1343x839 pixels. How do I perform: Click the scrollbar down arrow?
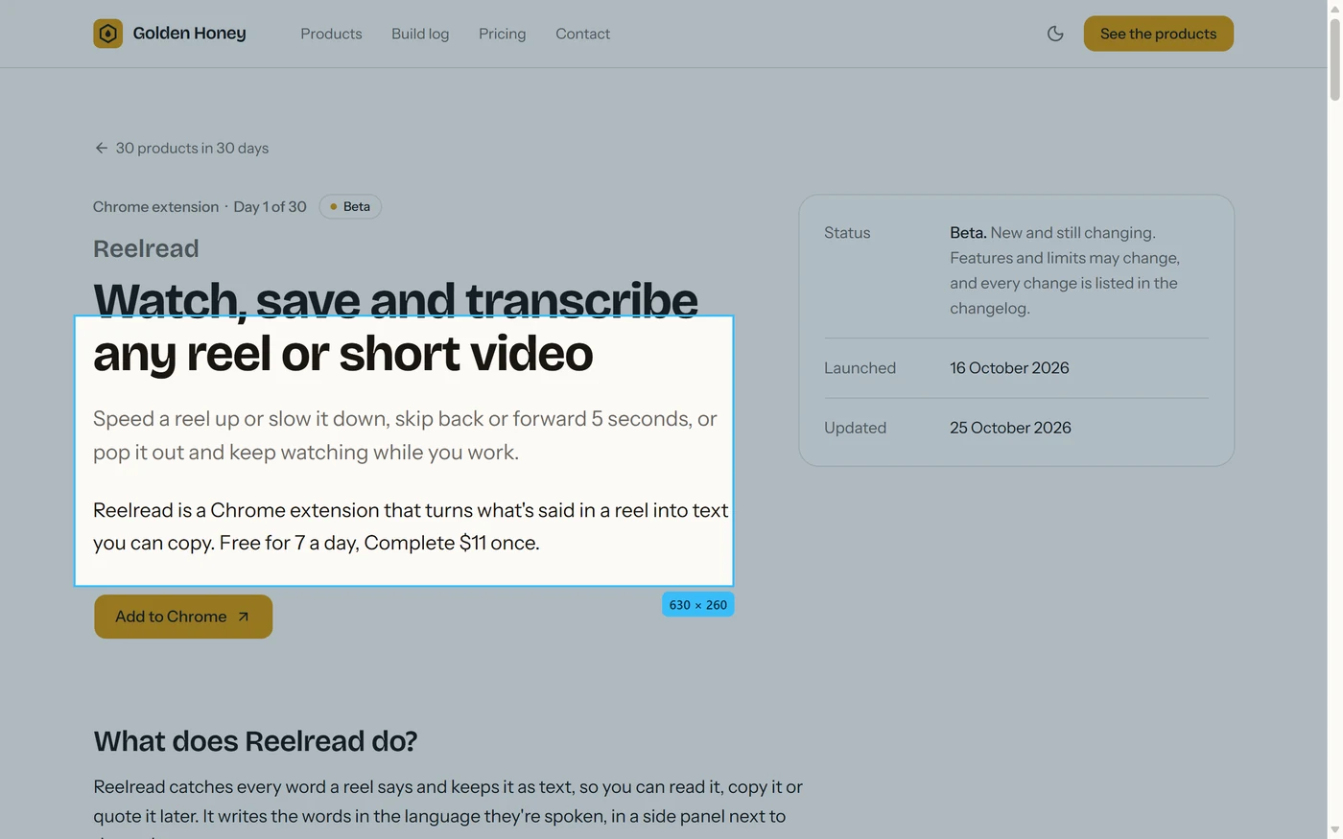1334,830
